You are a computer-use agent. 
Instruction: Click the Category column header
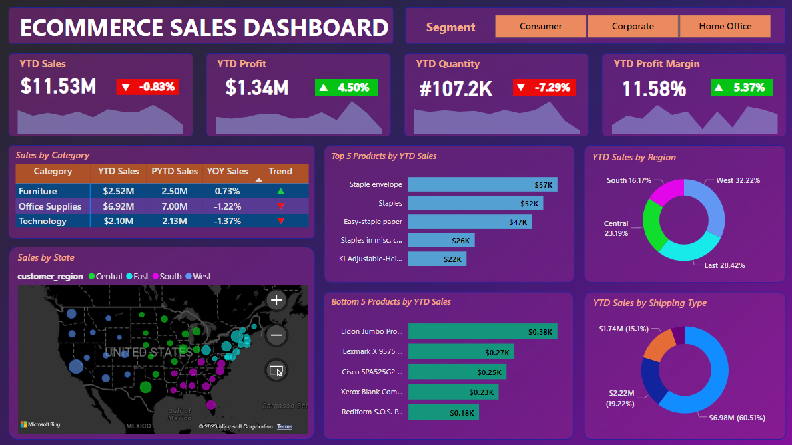[x=53, y=171]
